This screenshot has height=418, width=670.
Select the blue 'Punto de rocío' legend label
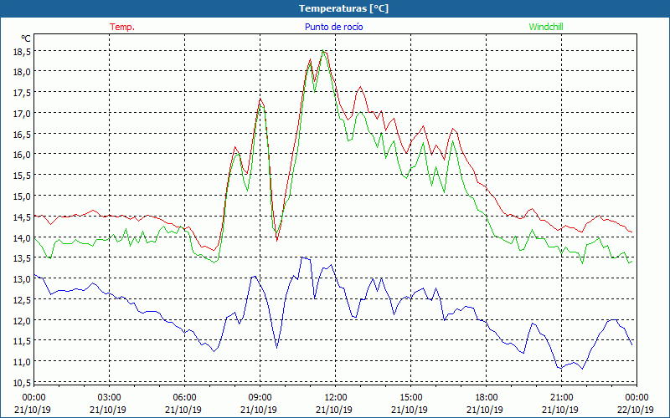point(333,27)
